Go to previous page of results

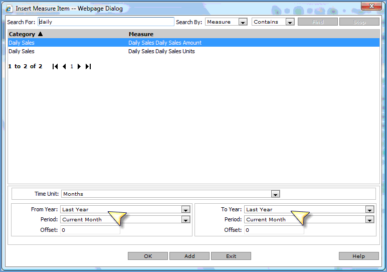pyautogui.click(x=64, y=67)
